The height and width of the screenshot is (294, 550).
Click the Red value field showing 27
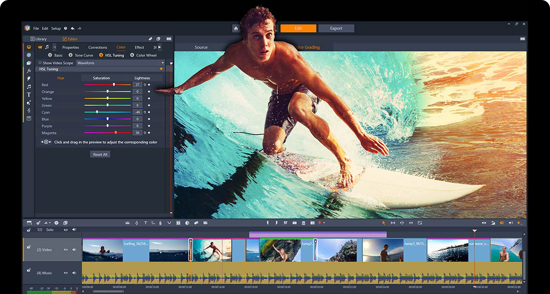click(x=137, y=85)
